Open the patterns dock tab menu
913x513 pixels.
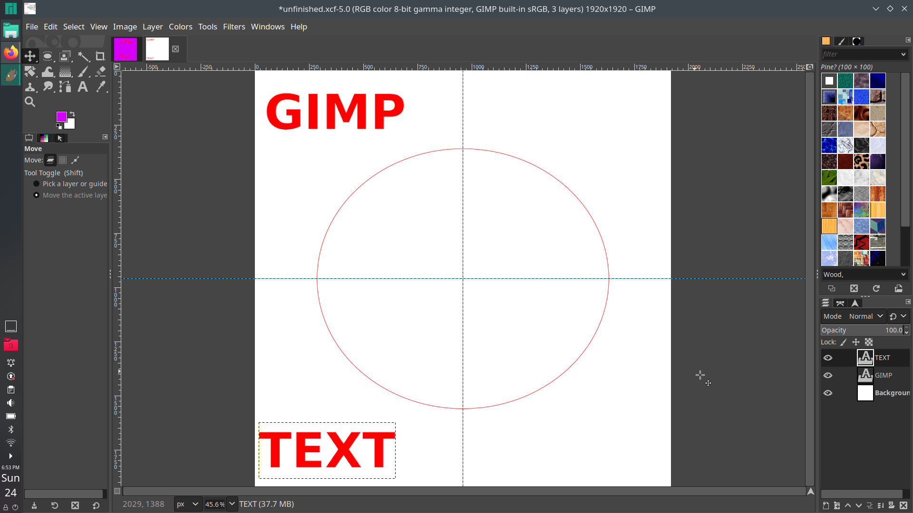pyautogui.click(x=908, y=40)
